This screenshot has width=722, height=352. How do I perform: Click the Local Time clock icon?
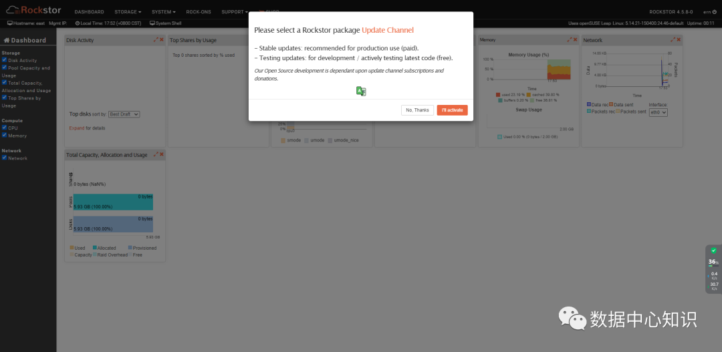coord(78,23)
